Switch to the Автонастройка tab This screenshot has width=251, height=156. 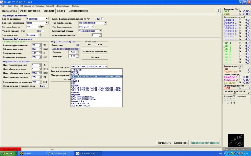tap(30, 11)
